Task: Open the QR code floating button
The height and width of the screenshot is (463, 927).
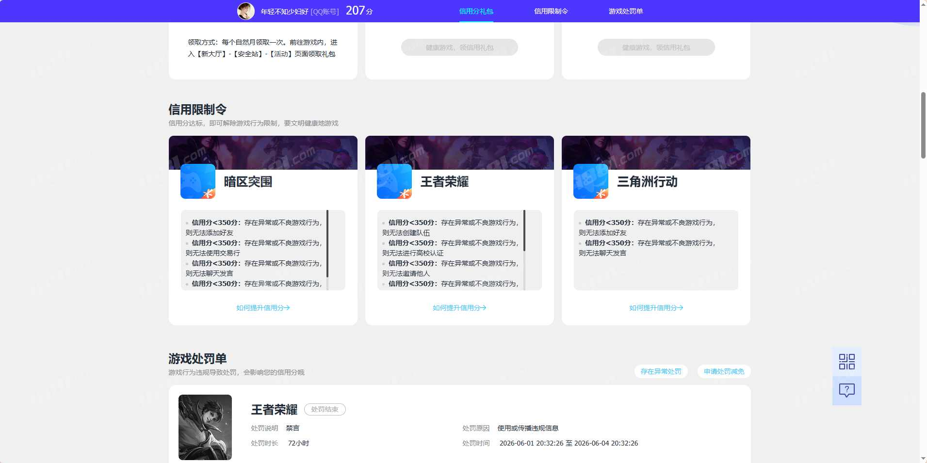Action: [x=847, y=362]
